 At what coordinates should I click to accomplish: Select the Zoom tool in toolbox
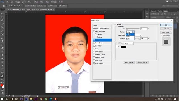(2, 80)
